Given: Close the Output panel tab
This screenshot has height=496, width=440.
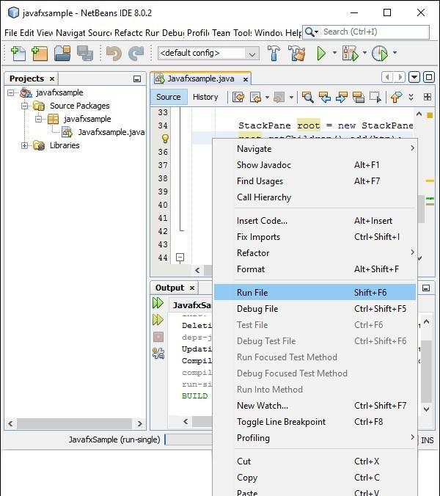Looking at the screenshot, I should [192, 288].
